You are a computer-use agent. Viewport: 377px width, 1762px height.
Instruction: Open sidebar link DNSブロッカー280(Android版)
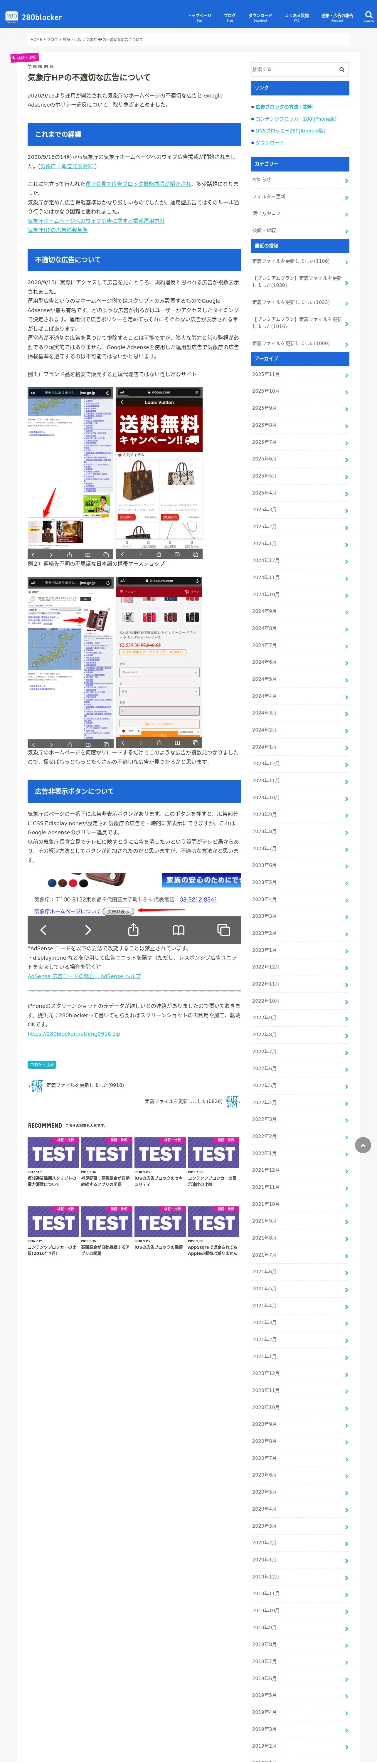click(290, 131)
